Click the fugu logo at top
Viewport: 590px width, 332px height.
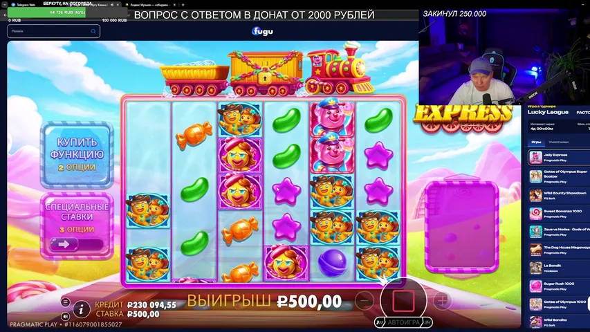click(x=262, y=31)
